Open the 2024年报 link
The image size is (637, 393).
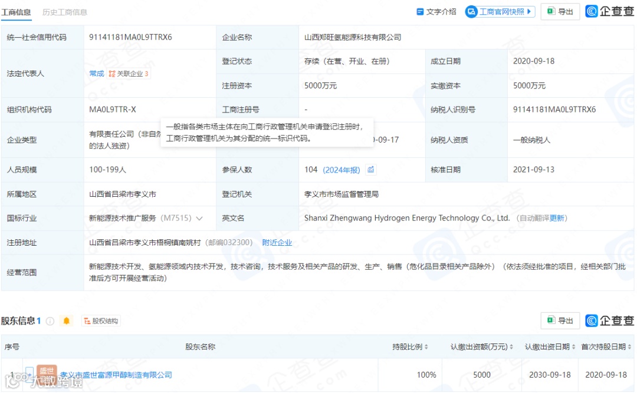click(342, 170)
